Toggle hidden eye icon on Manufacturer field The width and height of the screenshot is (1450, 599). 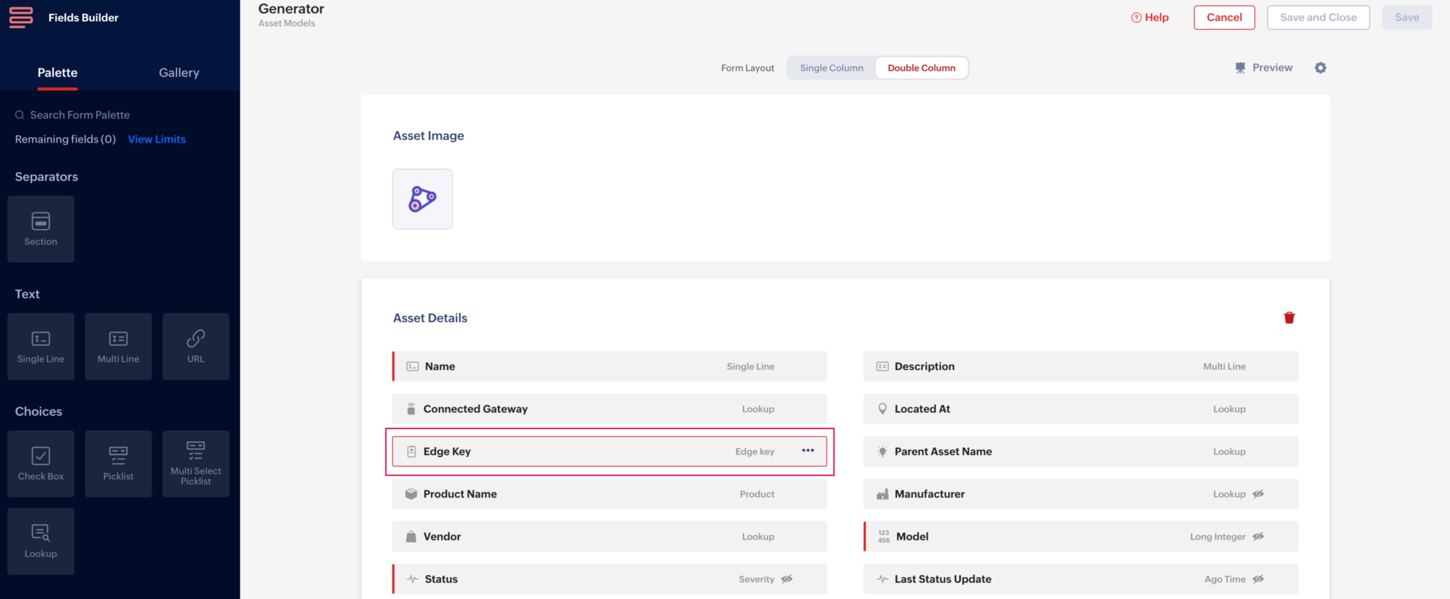[1258, 494]
